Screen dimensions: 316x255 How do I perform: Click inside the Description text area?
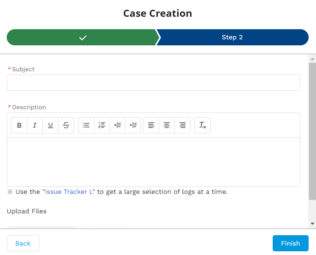(153, 162)
